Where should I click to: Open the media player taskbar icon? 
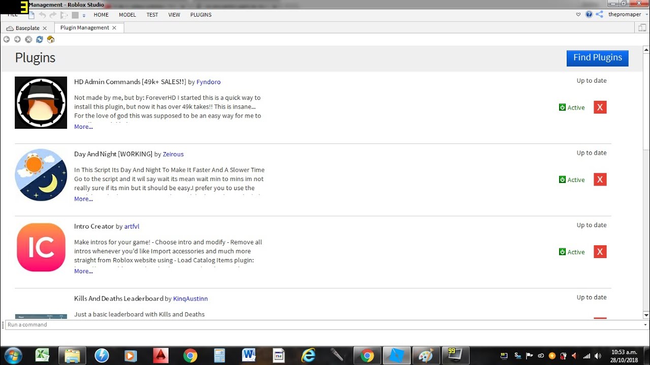(131, 355)
